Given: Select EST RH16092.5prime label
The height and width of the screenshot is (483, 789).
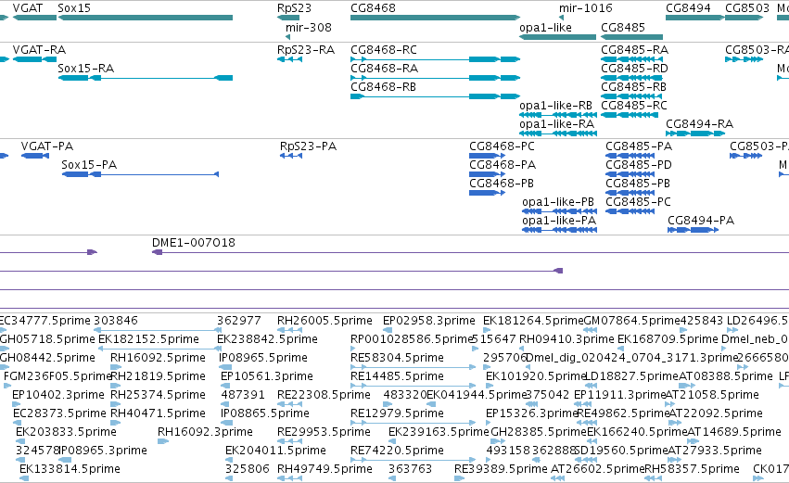Looking at the screenshot, I should pyautogui.click(x=158, y=358).
